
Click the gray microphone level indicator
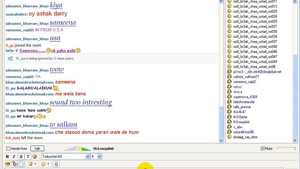[x=70, y=148]
